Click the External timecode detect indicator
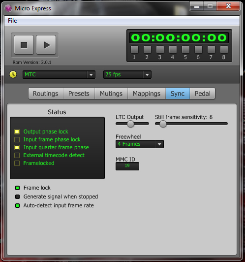The image size is (245, 262). [17, 155]
